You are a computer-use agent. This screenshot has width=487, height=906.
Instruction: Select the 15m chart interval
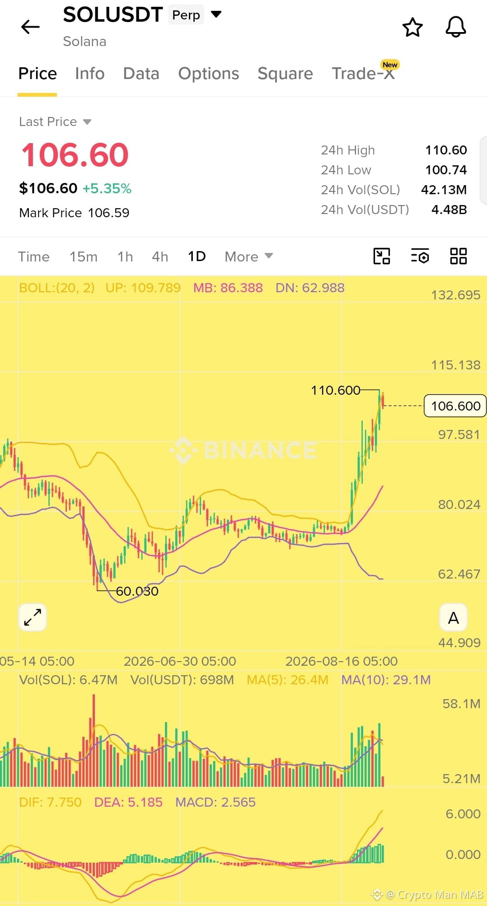[x=84, y=257]
